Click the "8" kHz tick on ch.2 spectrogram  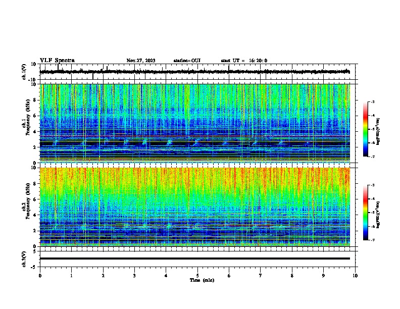coord(35,184)
